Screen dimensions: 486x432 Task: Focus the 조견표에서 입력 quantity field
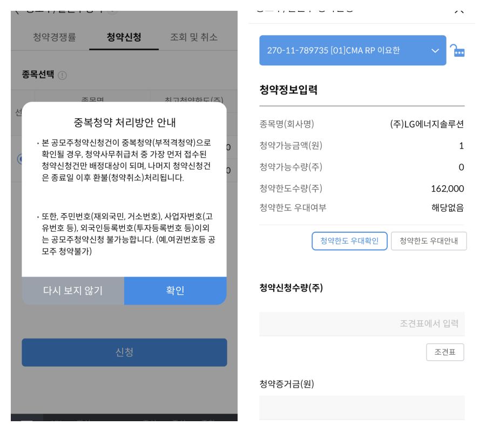coord(362,324)
